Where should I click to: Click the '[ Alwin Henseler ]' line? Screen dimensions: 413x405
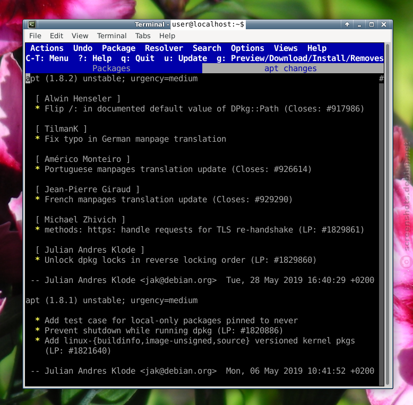pyautogui.click(x=78, y=99)
